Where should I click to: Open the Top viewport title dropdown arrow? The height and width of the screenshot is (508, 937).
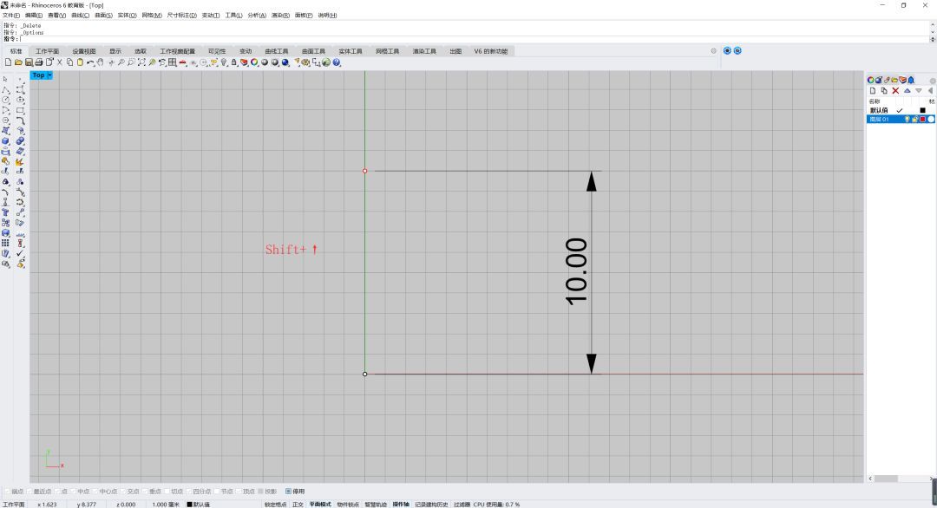(x=49, y=75)
